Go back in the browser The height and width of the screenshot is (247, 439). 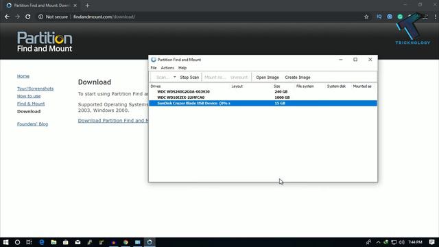(7, 16)
